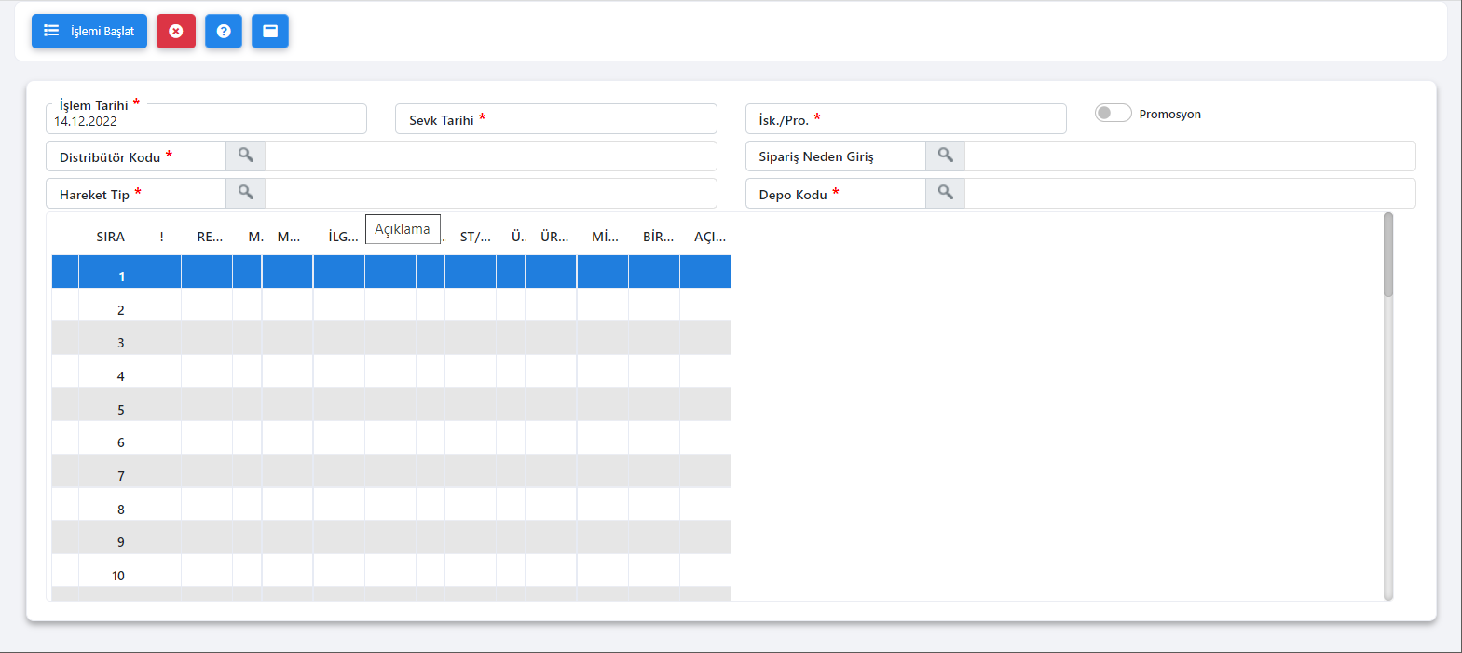1462x653 pixels.
Task: Open Hareket Tip lookup magnifier
Action: tap(246, 193)
